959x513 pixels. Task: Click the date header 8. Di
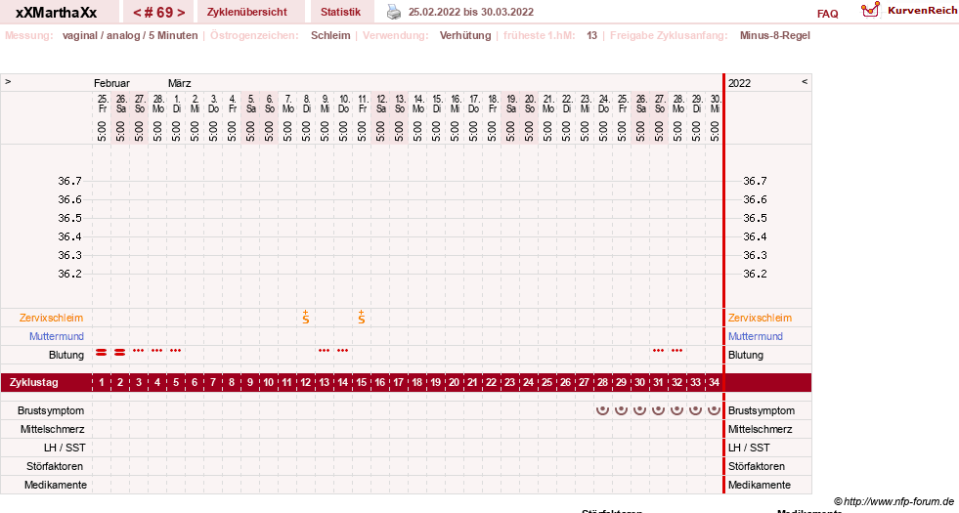306,104
